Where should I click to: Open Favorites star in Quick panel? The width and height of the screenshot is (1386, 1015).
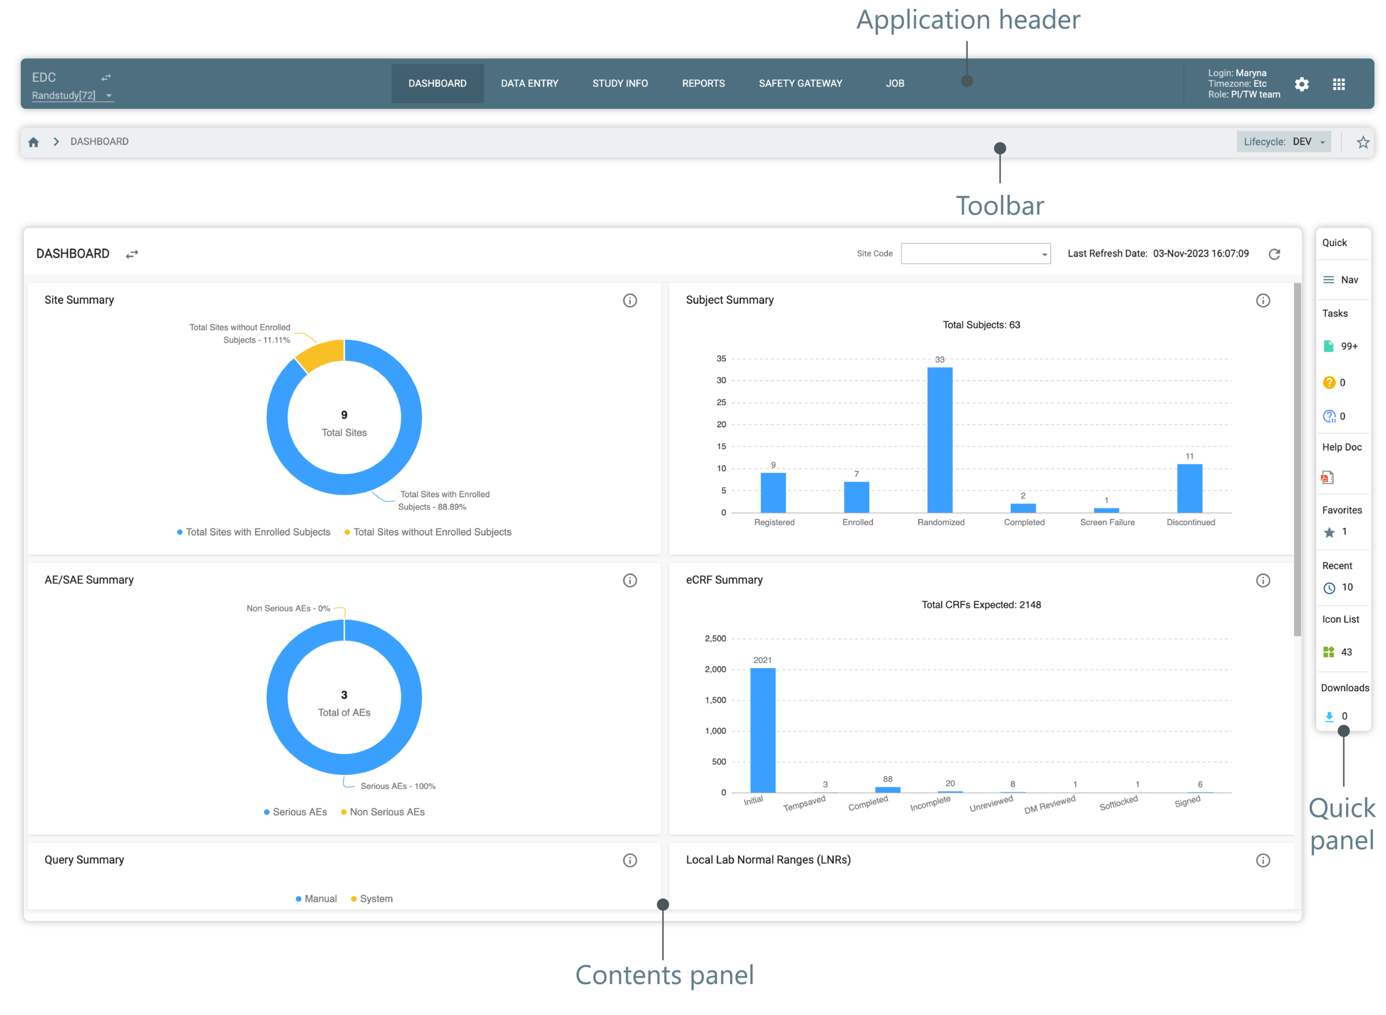coord(1329,532)
